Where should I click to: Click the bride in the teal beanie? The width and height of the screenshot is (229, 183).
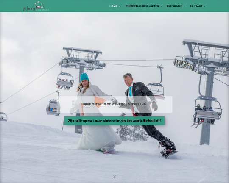pos(93,112)
